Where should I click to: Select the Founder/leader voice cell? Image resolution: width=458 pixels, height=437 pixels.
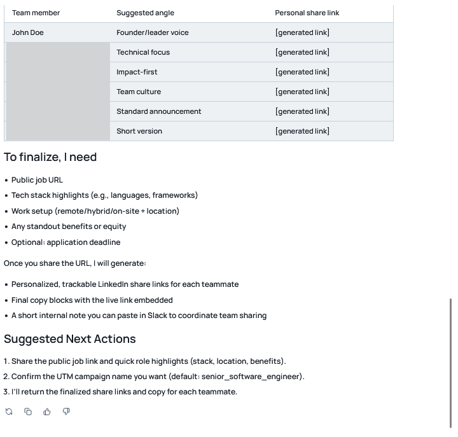click(153, 32)
